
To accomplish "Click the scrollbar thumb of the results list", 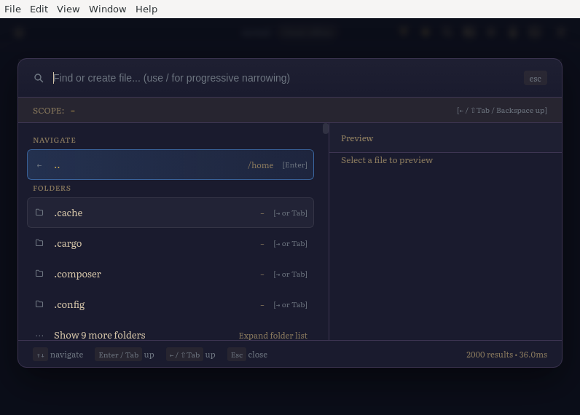I will point(326,128).
